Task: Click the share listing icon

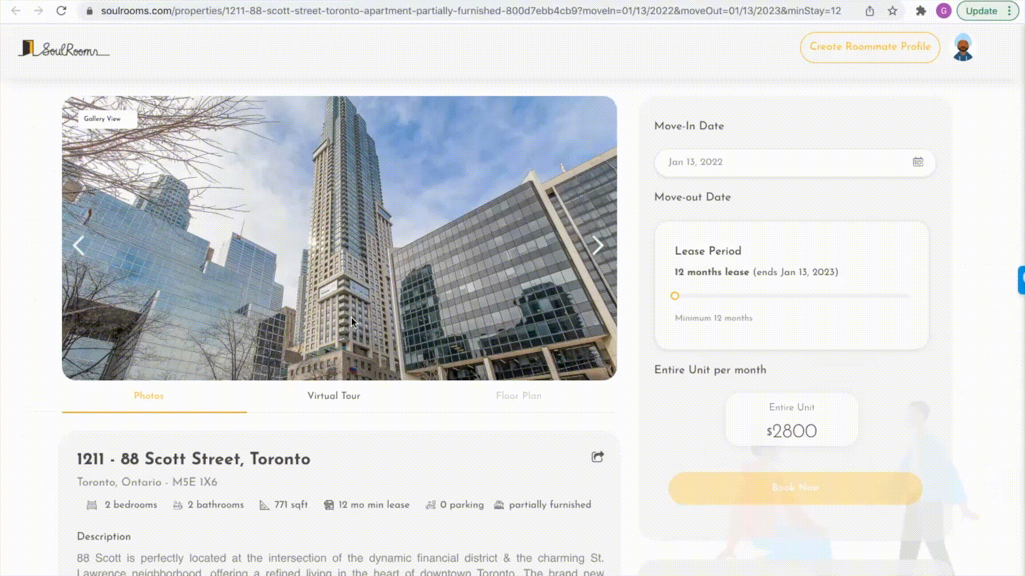Action: point(597,457)
